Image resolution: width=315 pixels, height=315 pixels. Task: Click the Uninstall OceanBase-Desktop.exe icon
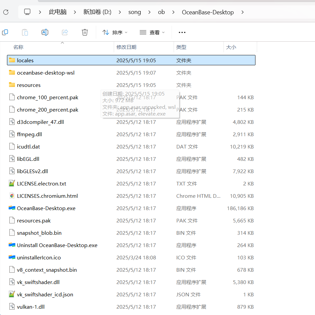pos(12,245)
